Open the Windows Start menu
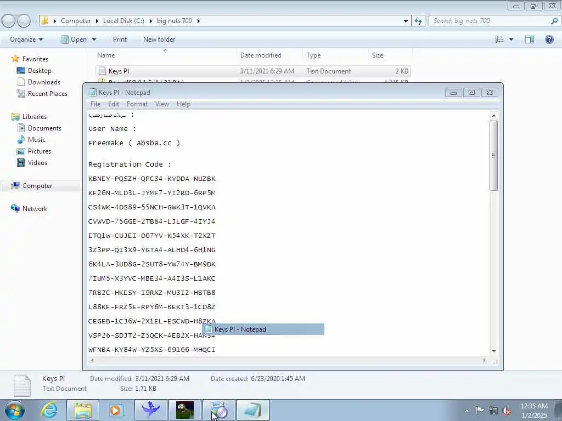The height and width of the screenshot is (421, 562). click(15, 410)
